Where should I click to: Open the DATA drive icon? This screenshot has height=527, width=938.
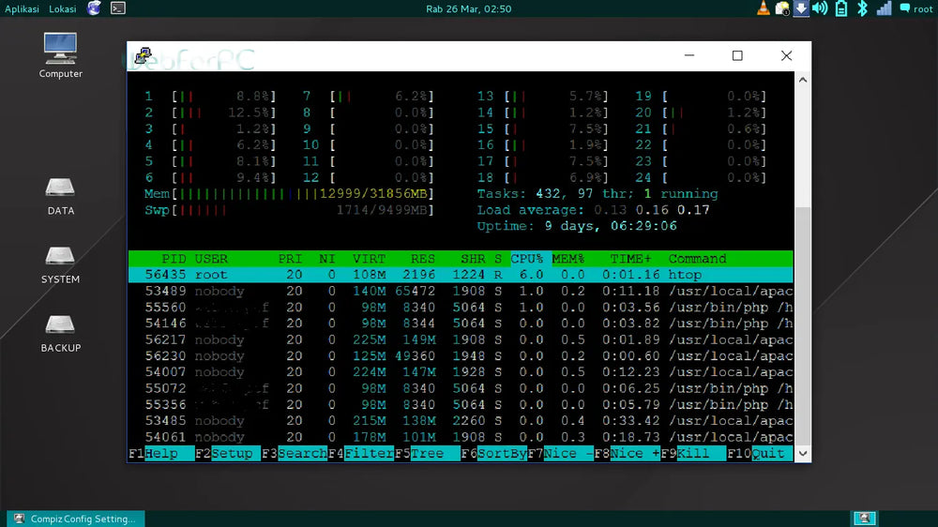point(60,196)
